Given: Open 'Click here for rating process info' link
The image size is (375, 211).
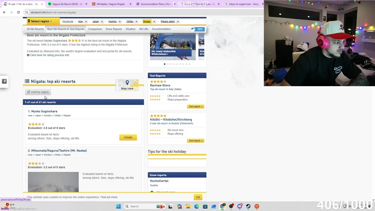Looking at the screenshot, I should point(50,55).
